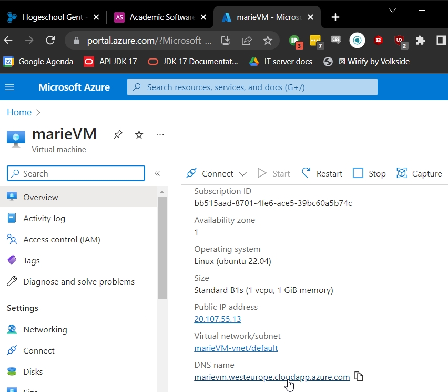This screenshot has width=448, height=392.
Task: Share this page icon
Action: 247,41
